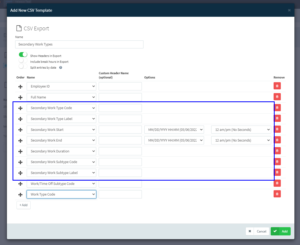
Task: Open Secondary Work End time format dropdown
Action: click(x=241, y=140)
